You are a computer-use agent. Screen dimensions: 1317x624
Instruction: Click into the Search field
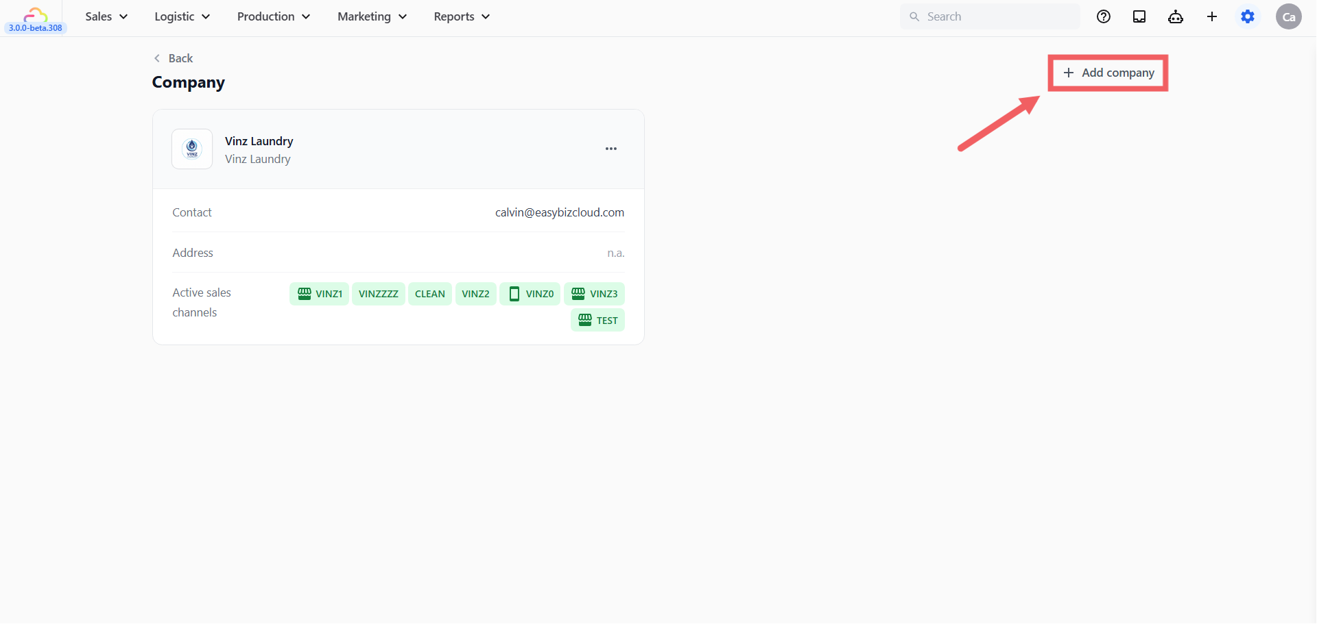click(x=990, y=16)
